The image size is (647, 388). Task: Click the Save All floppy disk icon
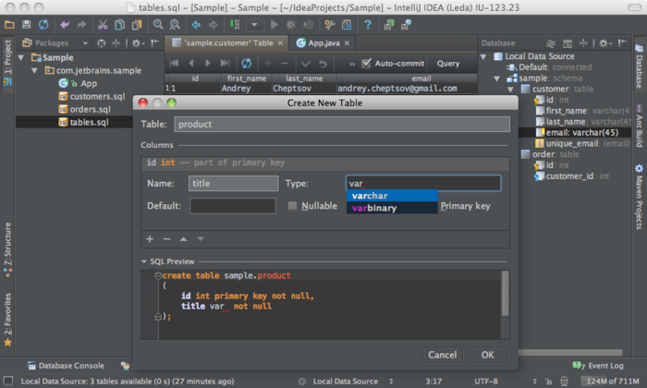pyautogui.click(x=27, y=24)
